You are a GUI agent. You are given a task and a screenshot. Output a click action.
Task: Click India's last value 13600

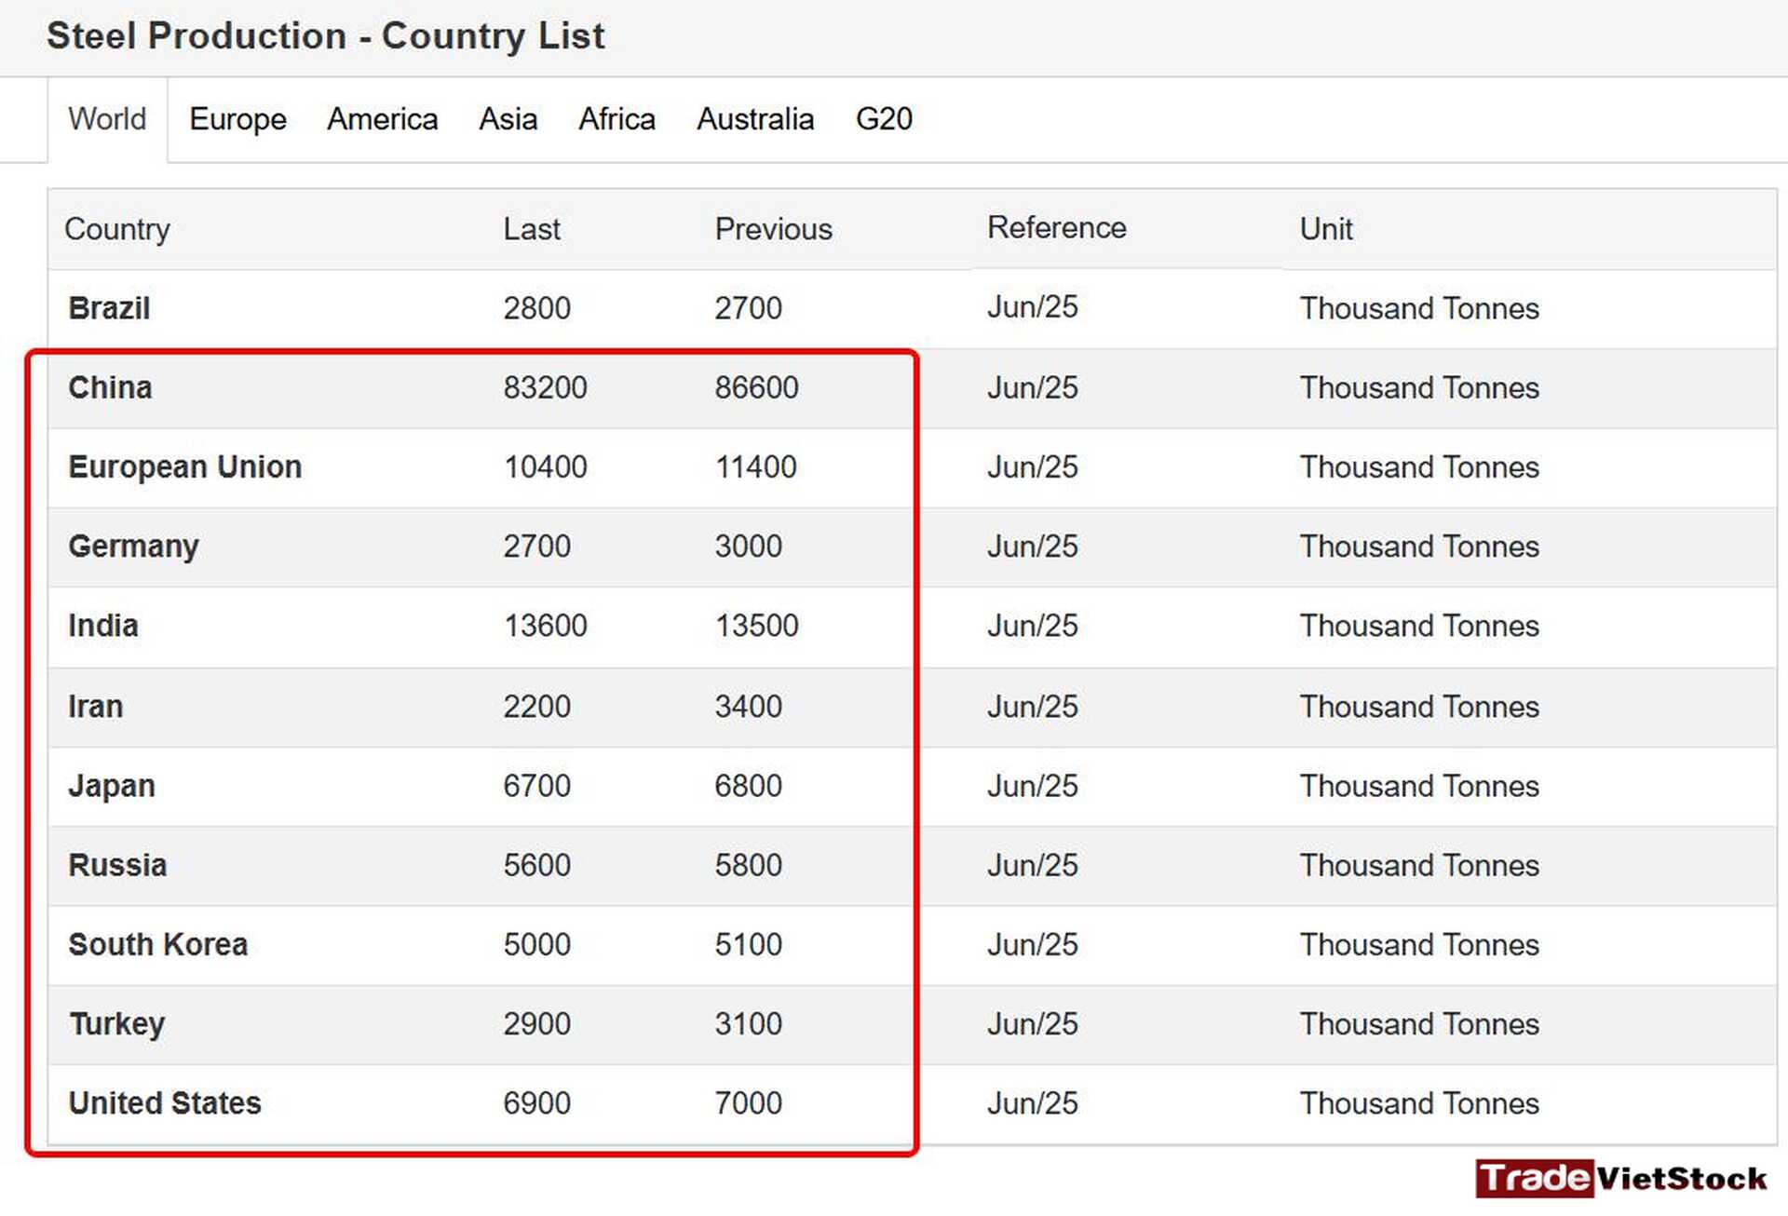545,626
